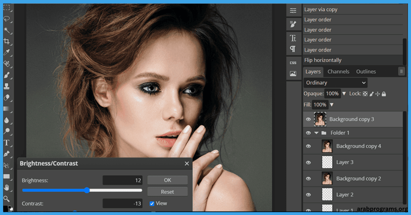This screenshot has height=215, width=411.
Task: Open the Opaque percentage arrow dropdown
Action: coord(344,93)
